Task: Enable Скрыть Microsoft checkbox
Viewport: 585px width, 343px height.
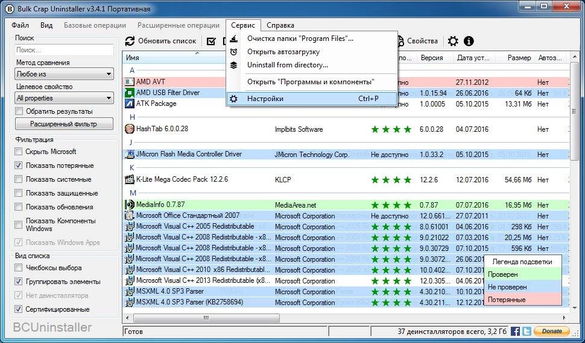Action: pos(18,152)
